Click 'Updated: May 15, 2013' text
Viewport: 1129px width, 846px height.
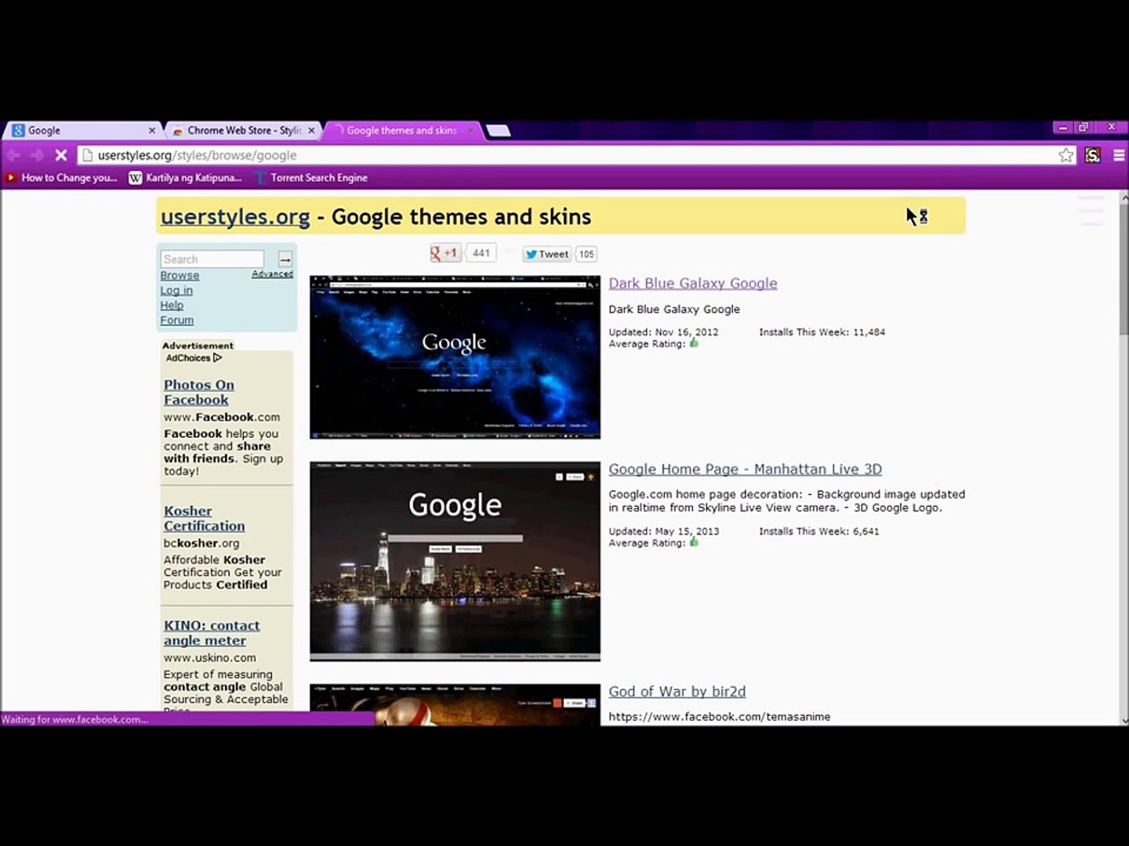663,531
